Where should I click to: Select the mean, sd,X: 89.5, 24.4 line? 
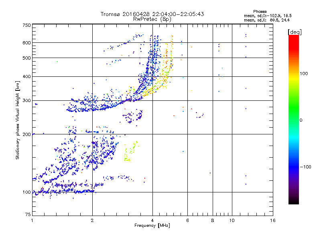click(x=267, y=20)
